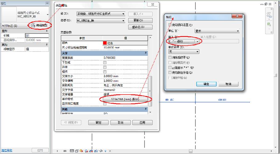The image size is (280, 154).
Task: Click the drawing view horizontal scrollbar thumb
Action: tap(191, 151)
